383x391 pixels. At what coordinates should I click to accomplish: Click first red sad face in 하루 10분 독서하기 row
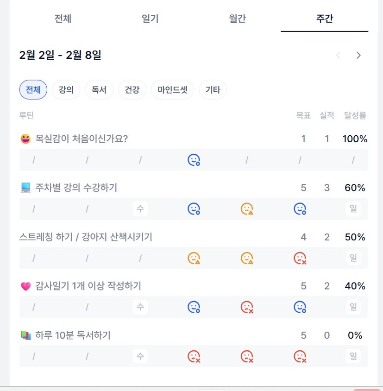point(194,356)
